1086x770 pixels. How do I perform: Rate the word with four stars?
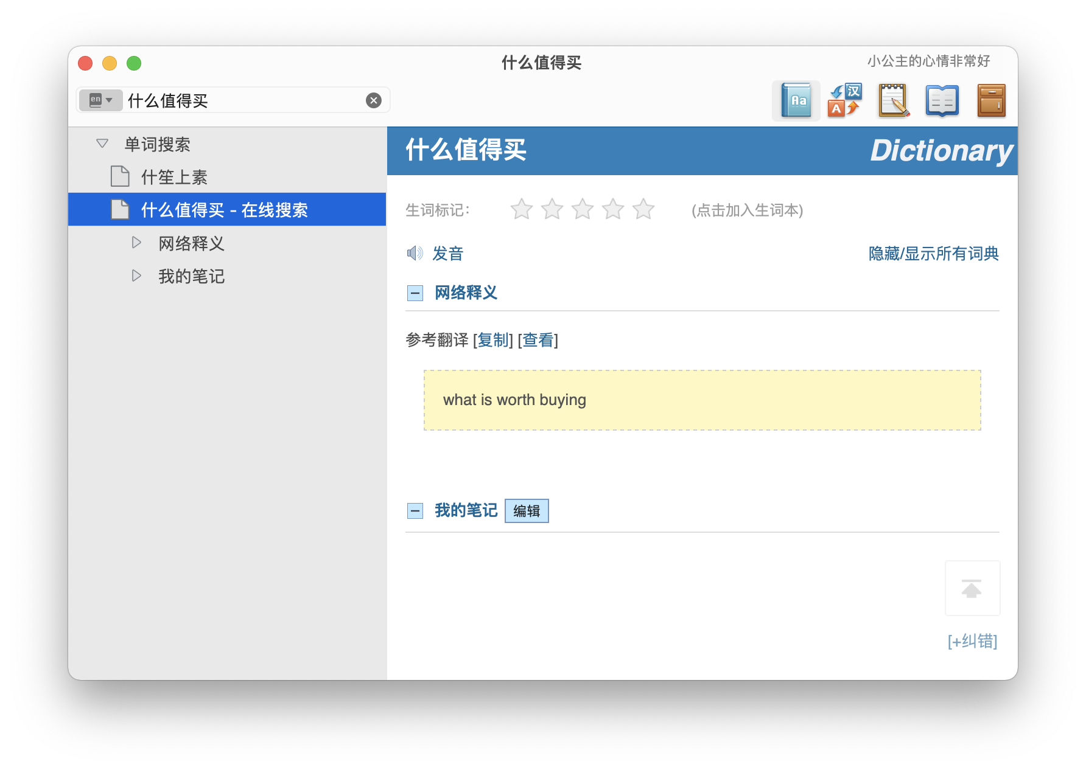613,209
